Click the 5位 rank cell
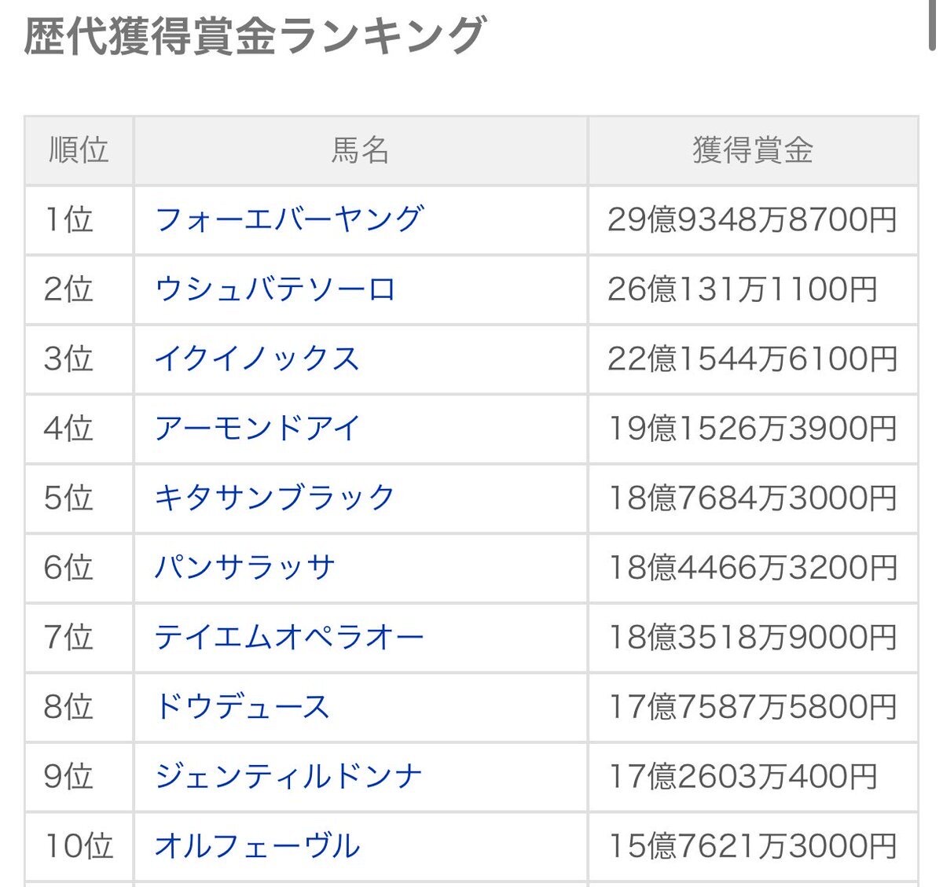This screenshot has width=943, height=887. [x=69, y=498]
